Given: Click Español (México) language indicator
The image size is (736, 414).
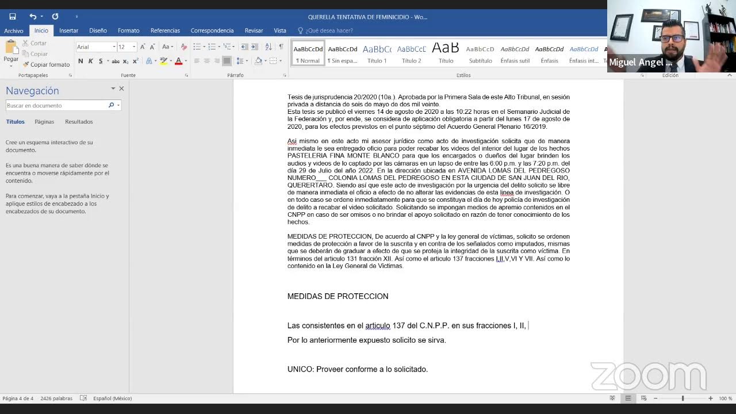Looking at the screenshot, I should click(x=113, y=398).
